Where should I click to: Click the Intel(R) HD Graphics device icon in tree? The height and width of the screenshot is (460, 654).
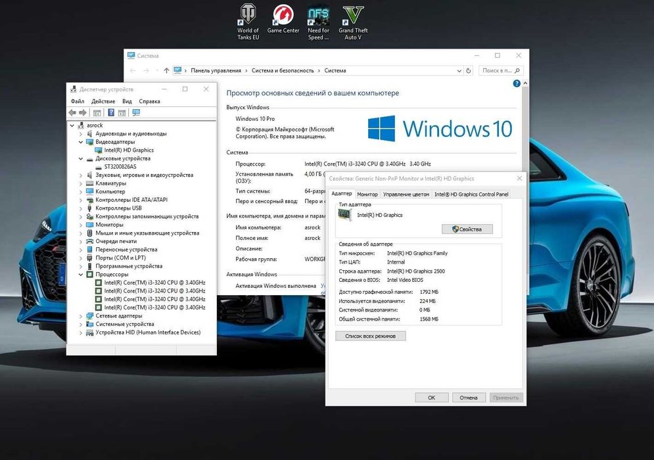click(x=99, y=150)
